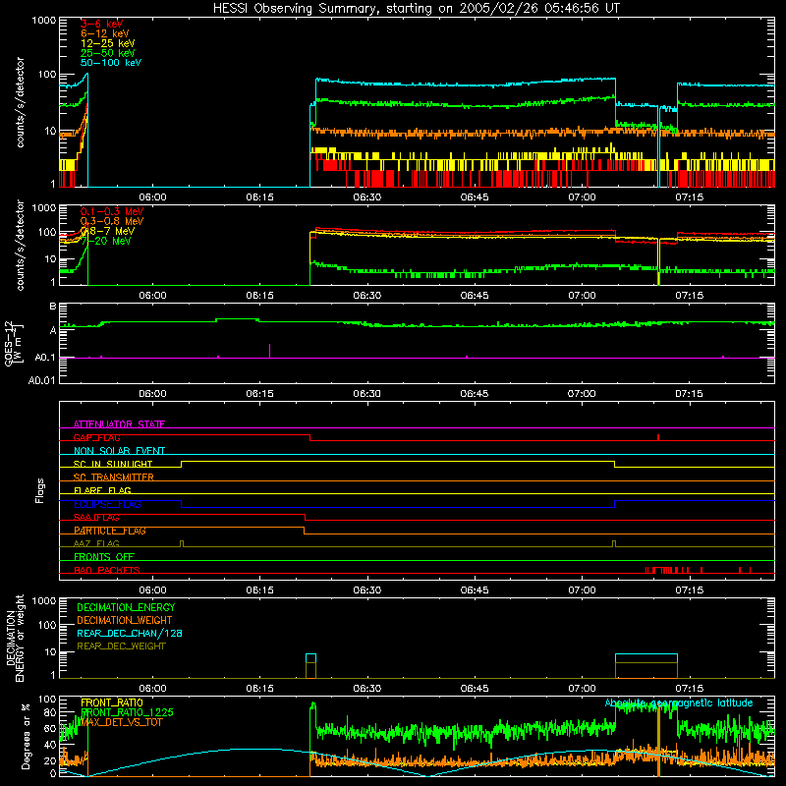Click the green FRONT_RATIO_1225 legend label
The image size is (786, 786).
point(127,712)
